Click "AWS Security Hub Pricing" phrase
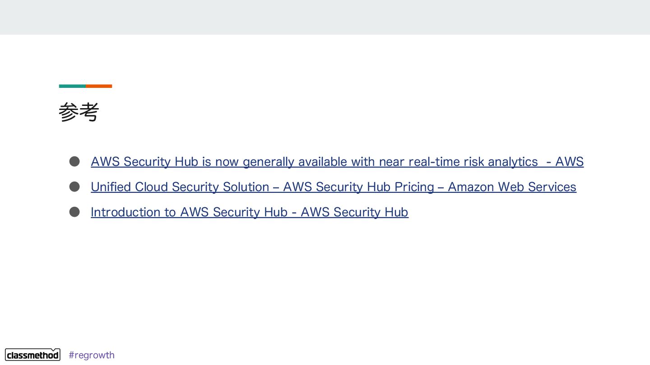The image size is (650, 365). pos(358,187)
